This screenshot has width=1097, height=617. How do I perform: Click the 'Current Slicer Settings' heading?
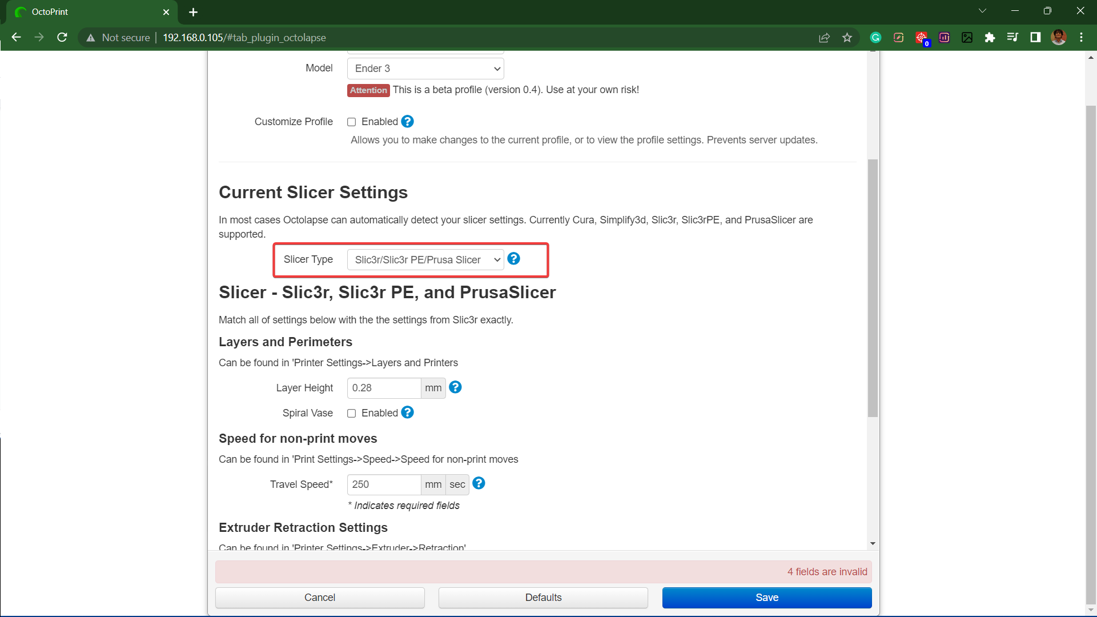tap(313, 193)
